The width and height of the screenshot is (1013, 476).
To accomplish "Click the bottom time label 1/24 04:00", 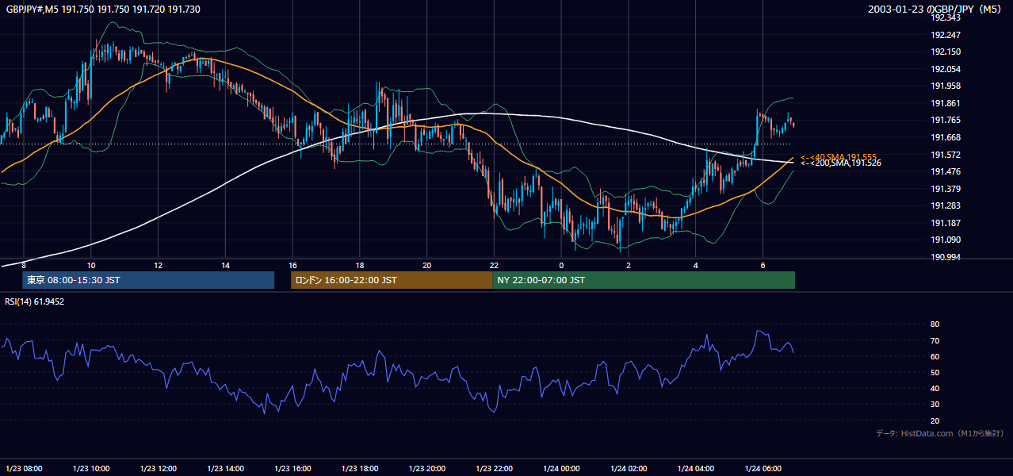I will 696,469.
